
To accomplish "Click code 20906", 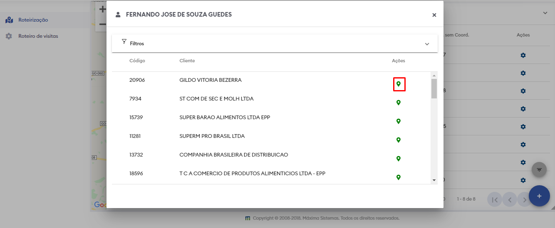I will 137,80.
